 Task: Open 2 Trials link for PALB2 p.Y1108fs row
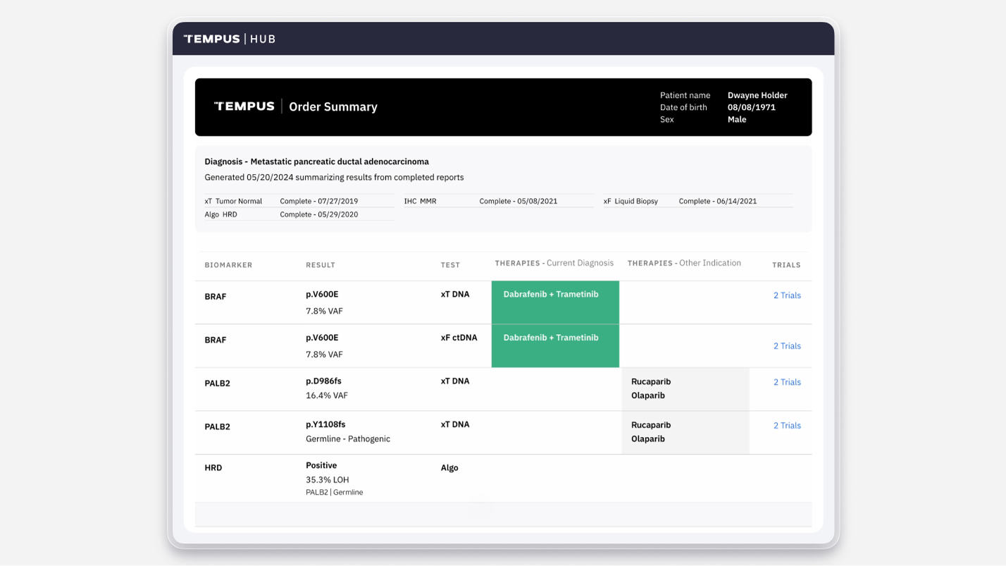(787, 426)
